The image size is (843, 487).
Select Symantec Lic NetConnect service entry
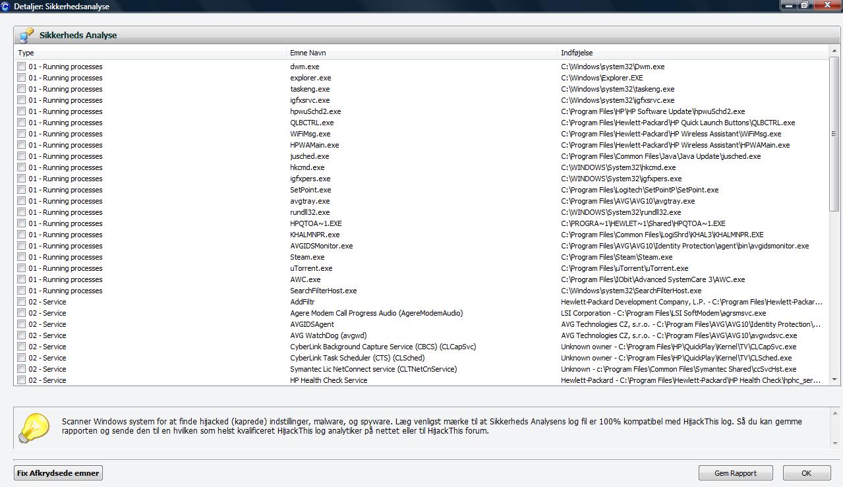tap(373, 369)
